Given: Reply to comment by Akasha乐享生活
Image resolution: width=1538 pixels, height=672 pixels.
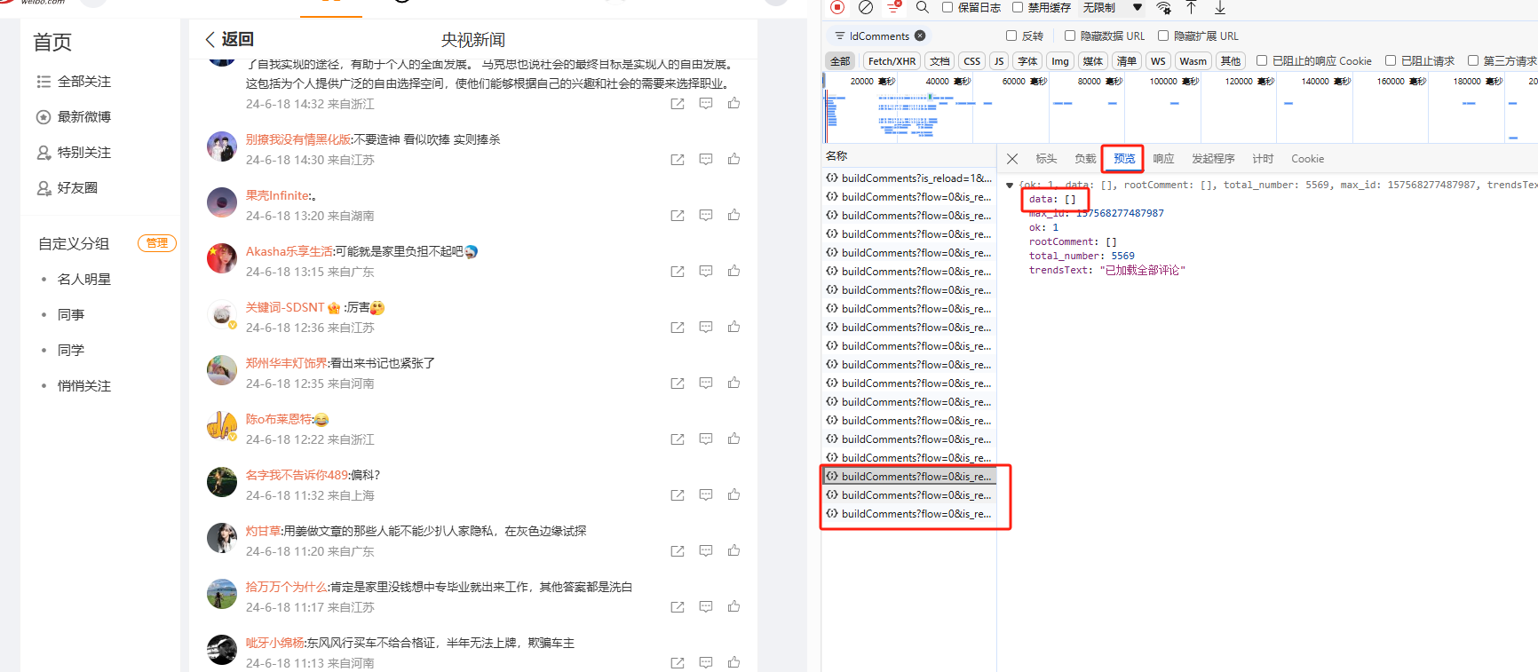Looking at the screenshot, I should click(706, 271).
